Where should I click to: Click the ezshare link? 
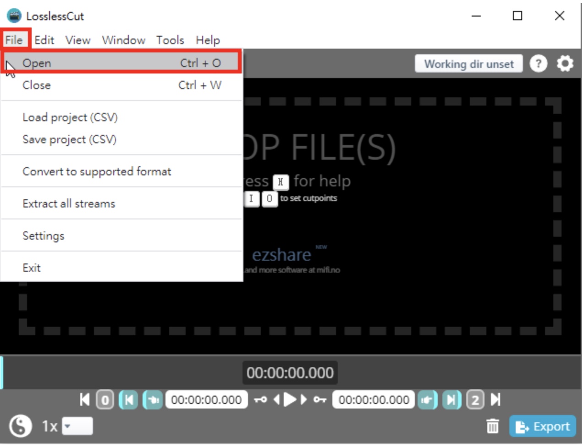coord(281,254)
